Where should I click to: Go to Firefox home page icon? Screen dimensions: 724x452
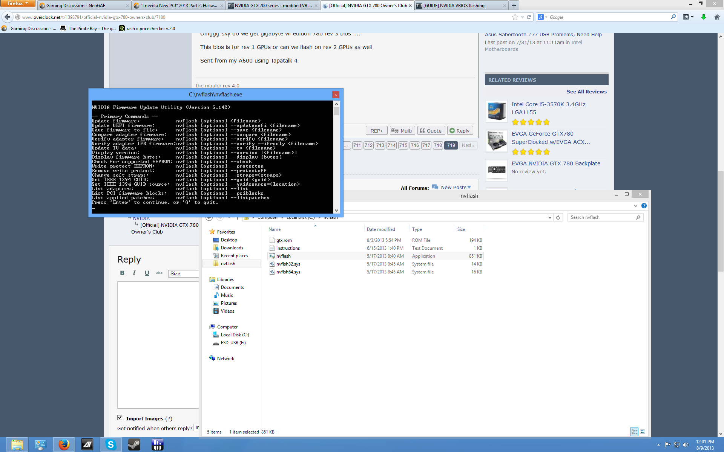pyautogui.click(x=717, y=17)
